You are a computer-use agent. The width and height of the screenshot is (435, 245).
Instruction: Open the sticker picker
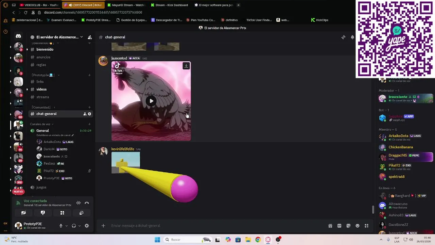(348, 226)
